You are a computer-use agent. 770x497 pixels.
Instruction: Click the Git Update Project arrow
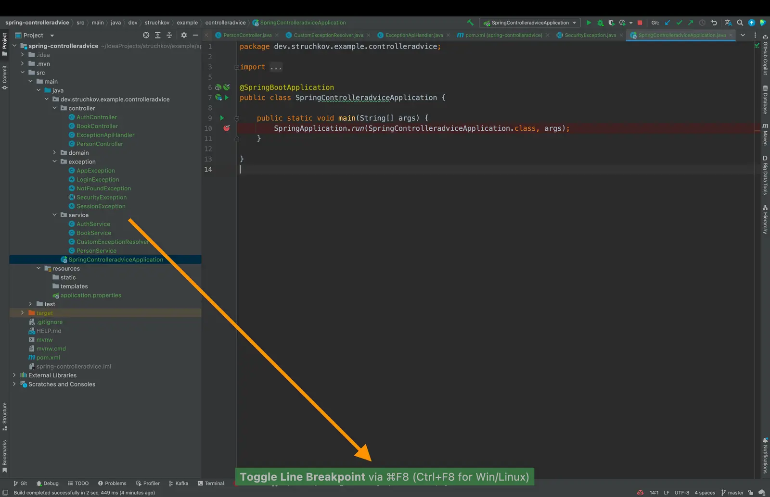pyautogui.click(x=667, y=23)
